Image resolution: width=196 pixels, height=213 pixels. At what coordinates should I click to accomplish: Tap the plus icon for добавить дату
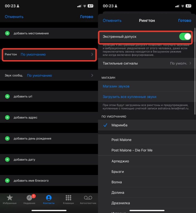click(x=7, y=160)
